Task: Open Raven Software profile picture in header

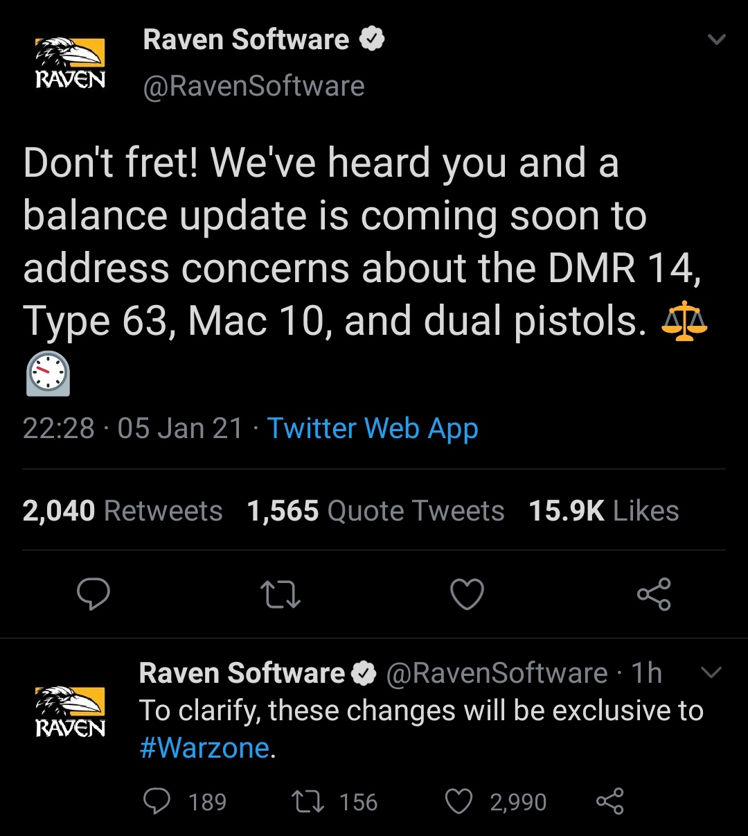Action: (x=70, y=62)
